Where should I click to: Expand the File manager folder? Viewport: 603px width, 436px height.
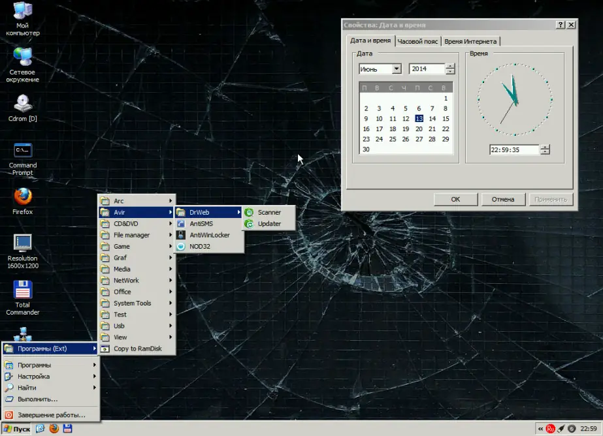(x=137, y=235)
